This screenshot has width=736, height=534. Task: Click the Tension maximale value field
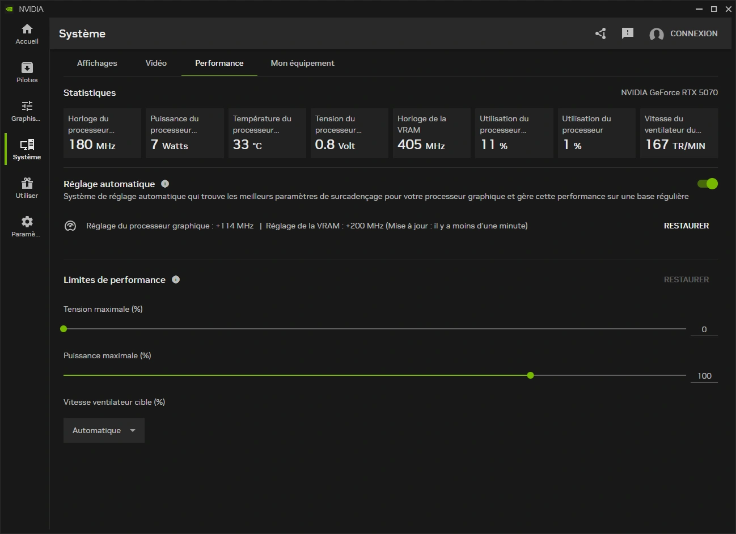[704, 329]
